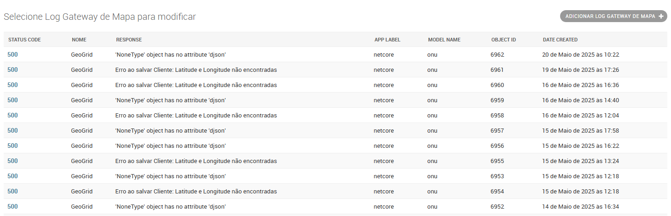
Task: Sort by Object ID column header
Action: (503, 40)
